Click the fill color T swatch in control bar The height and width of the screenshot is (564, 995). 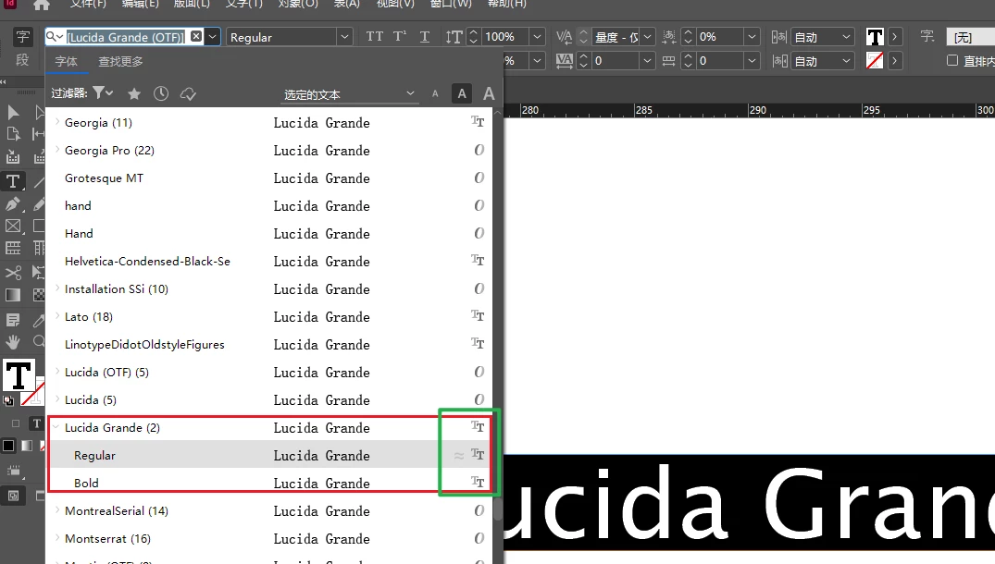pos(875,37)
